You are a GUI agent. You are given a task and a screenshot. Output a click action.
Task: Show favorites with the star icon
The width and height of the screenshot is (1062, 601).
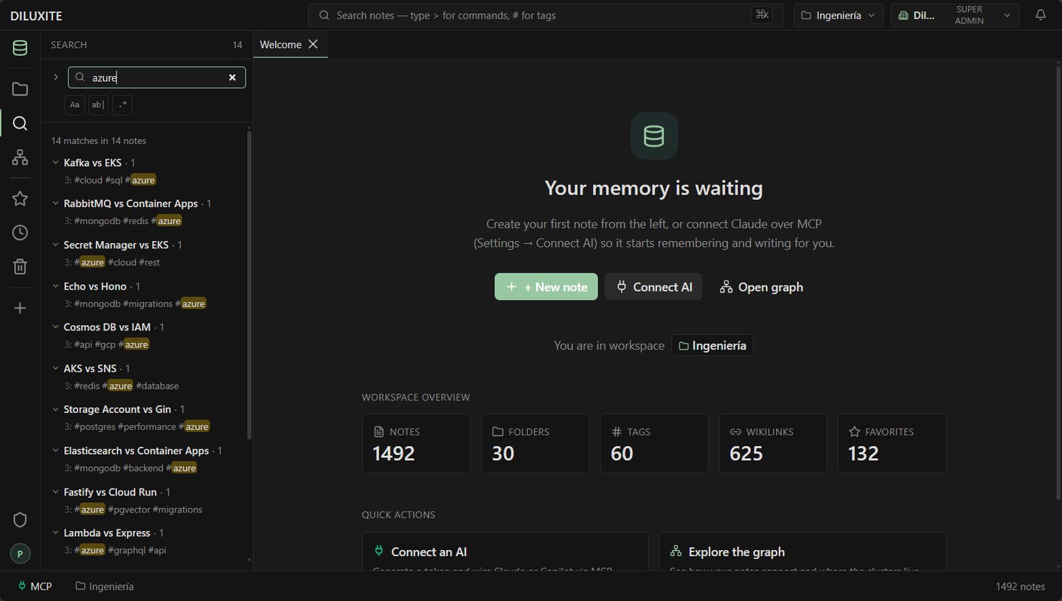point(20,198)
